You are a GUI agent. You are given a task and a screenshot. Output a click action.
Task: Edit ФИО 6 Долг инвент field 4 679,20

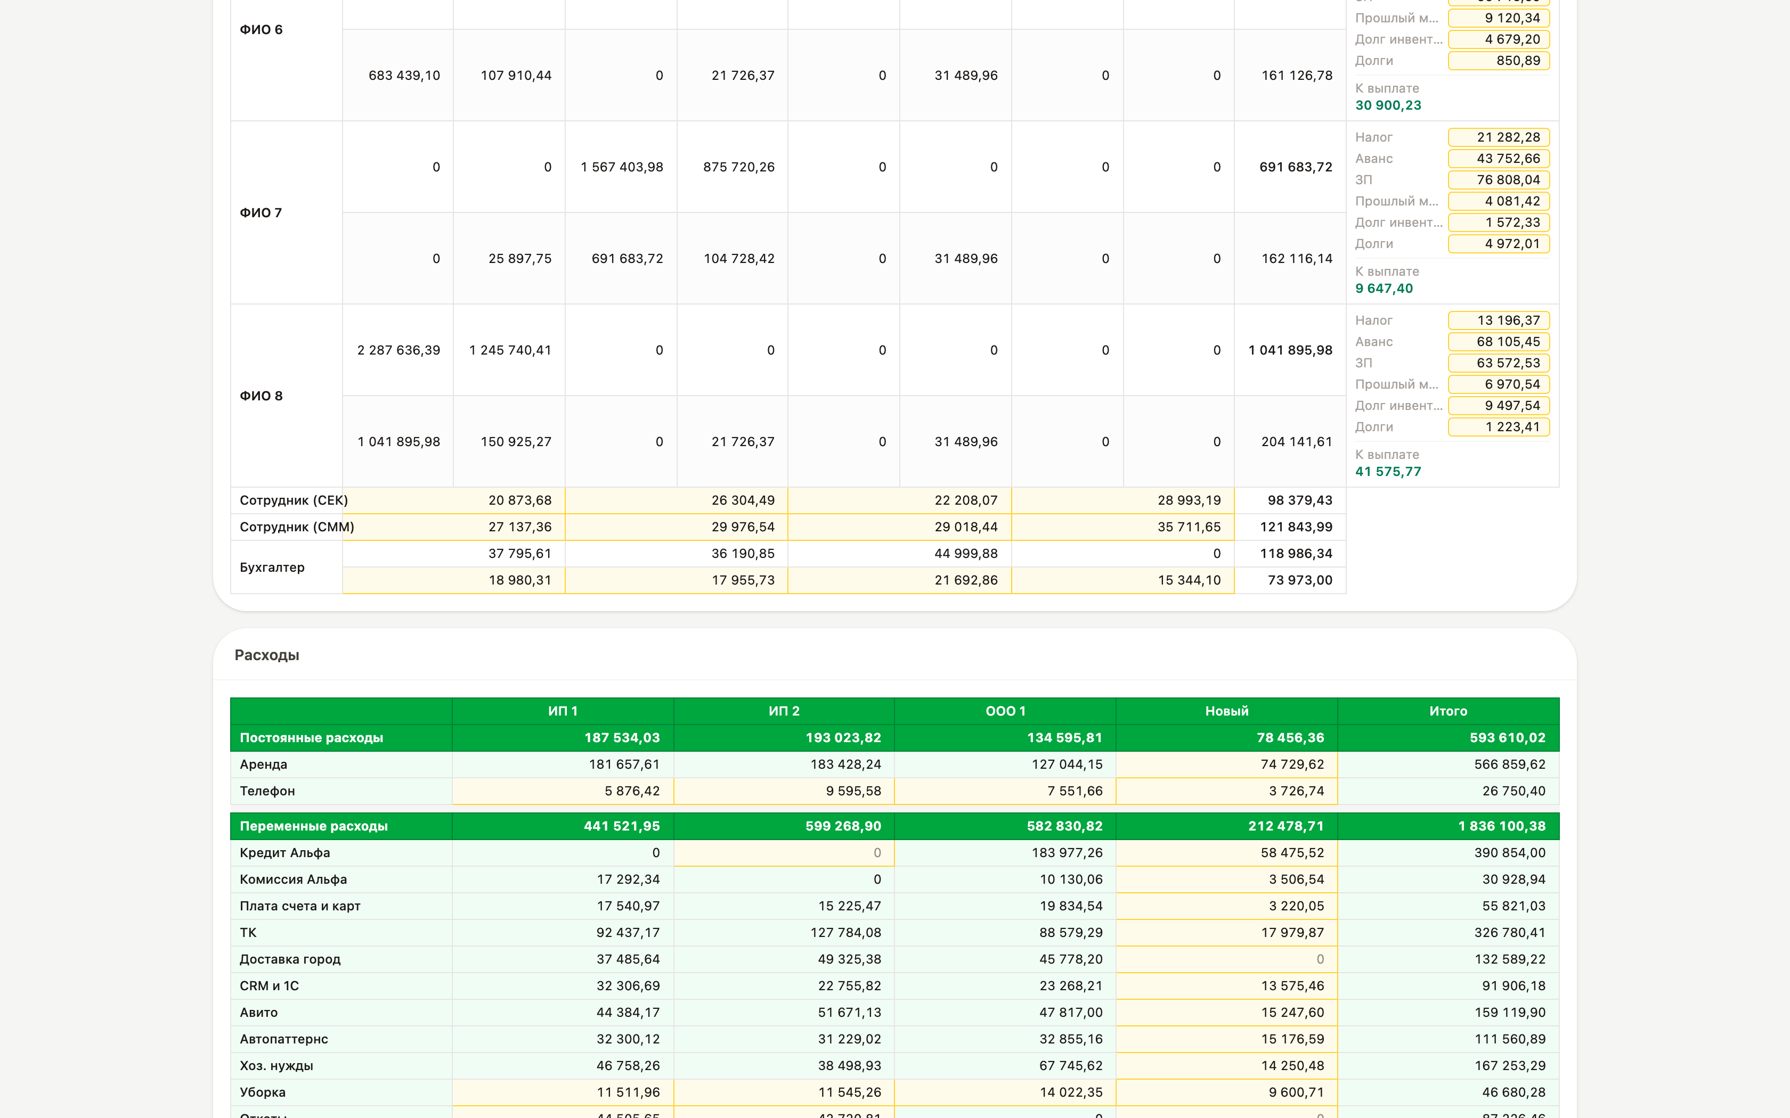[x=1498, y=39]
